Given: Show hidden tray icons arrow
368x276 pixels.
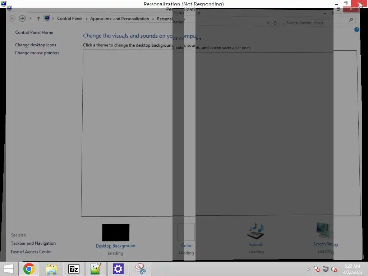Looking at the screenshot, I should click(308, 270).
